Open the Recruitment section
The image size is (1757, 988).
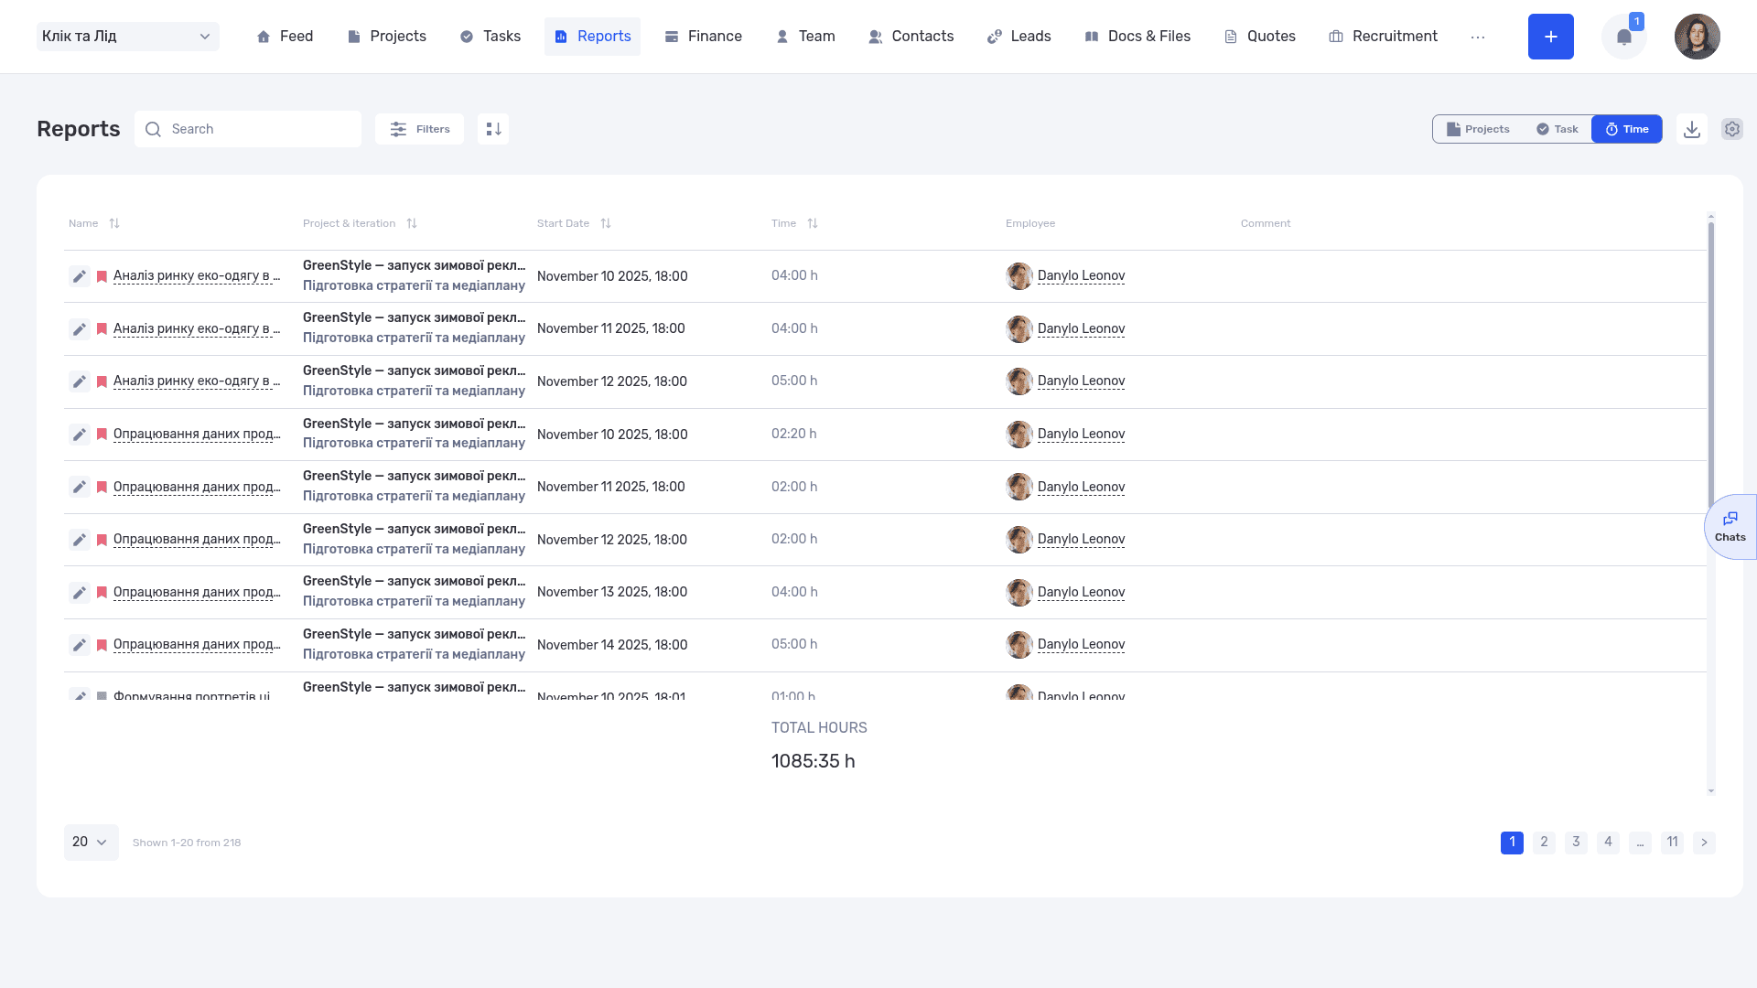point(1383,37)
